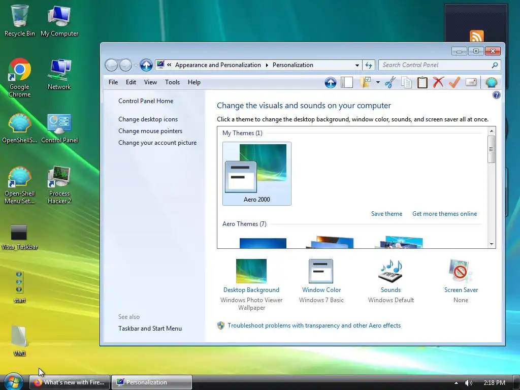Open Network desktop icon

[x=59, y=75]
